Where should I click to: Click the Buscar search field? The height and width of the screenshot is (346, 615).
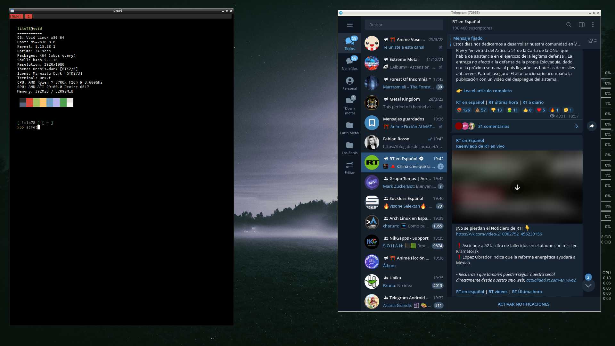pyautogui.click(x=404, y=25)
